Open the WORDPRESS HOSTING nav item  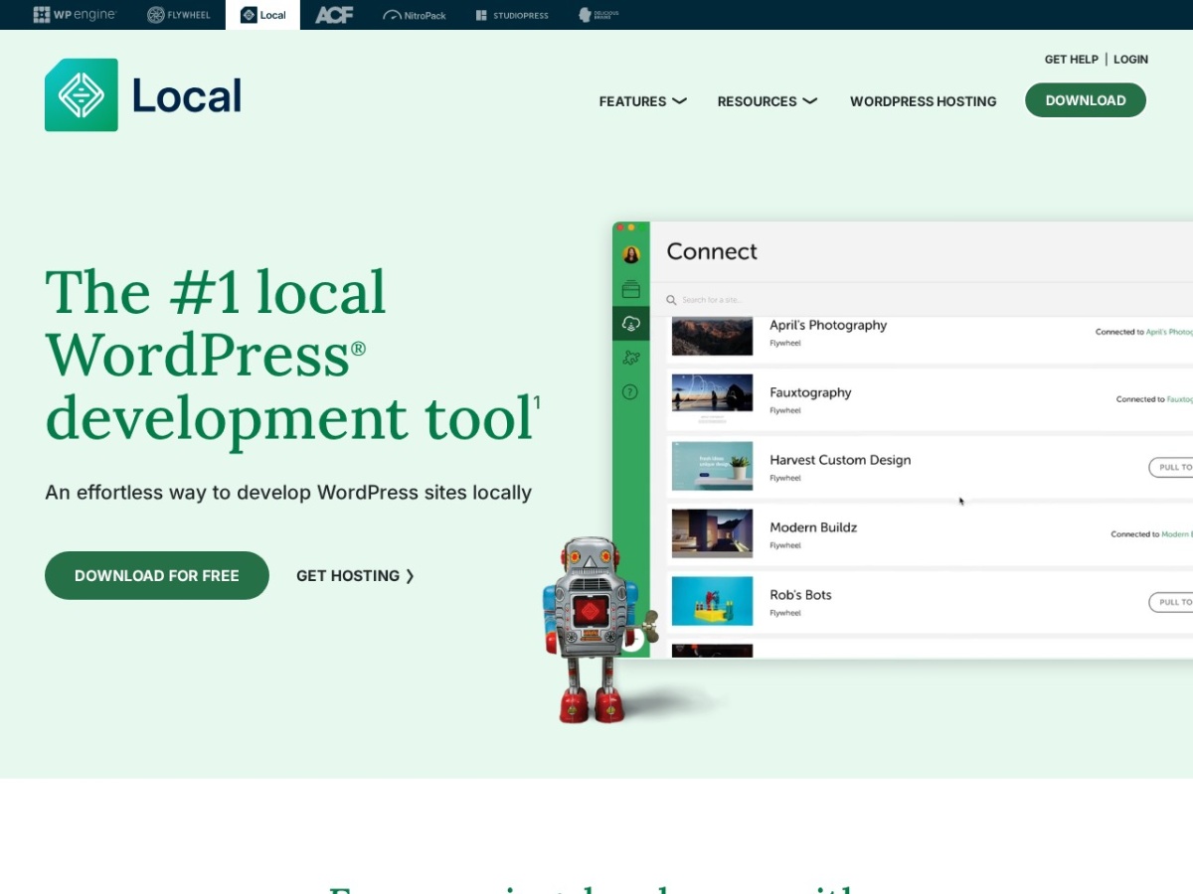click(x=923, y=101)
